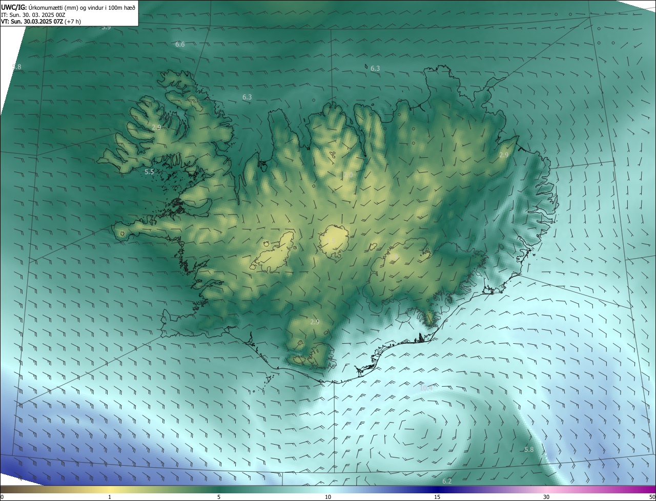Click the 5.8 label at the west map edge
The width and height of the screenshot is (656, 501).
click(16, 67)
